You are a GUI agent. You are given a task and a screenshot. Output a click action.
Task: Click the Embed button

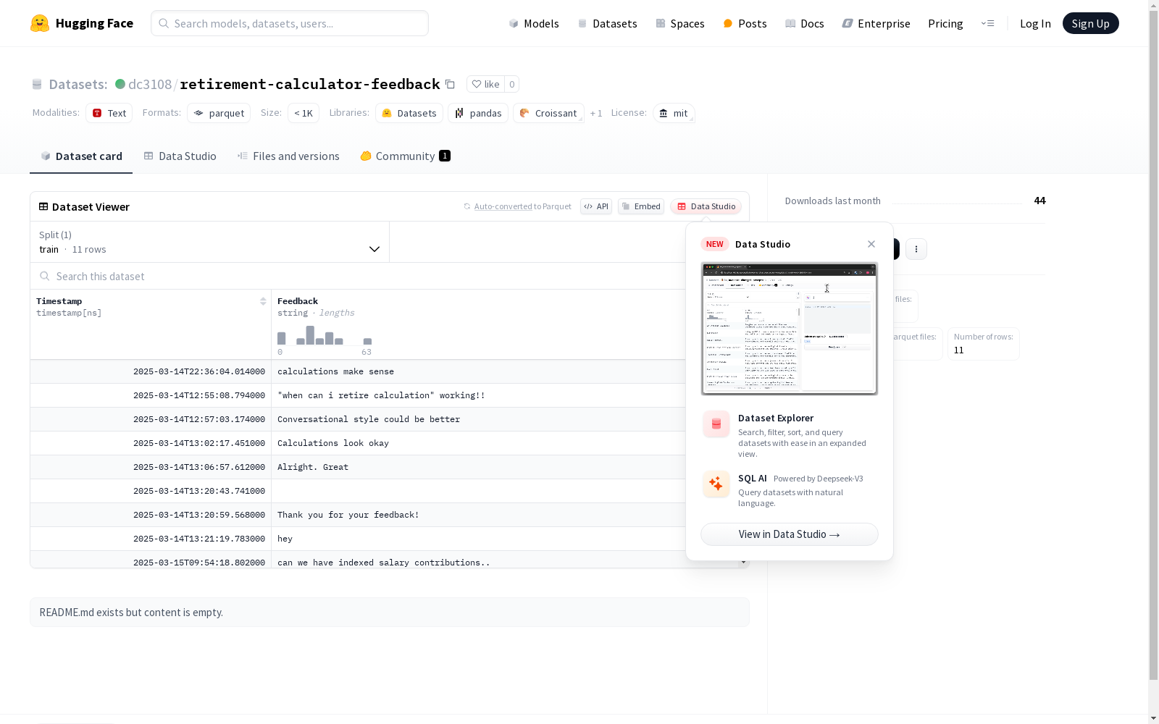point(641,206)
